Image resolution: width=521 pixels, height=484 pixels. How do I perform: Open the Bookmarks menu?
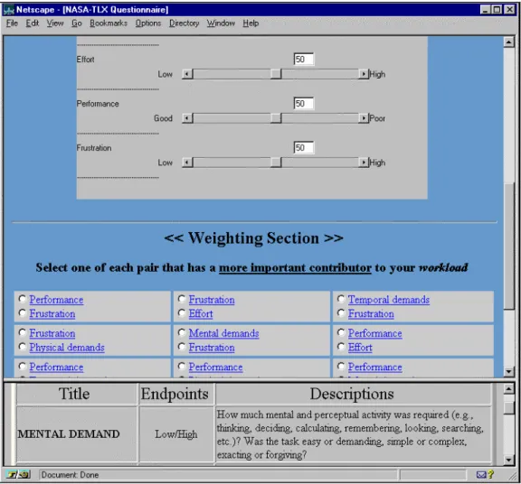(109, 23)
